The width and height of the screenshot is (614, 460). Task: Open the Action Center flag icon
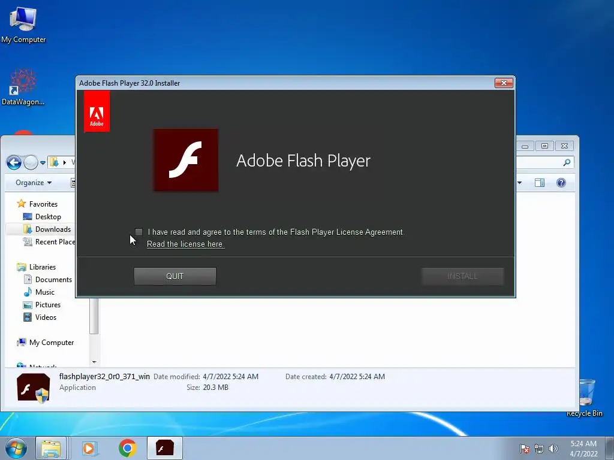point(525,449)
